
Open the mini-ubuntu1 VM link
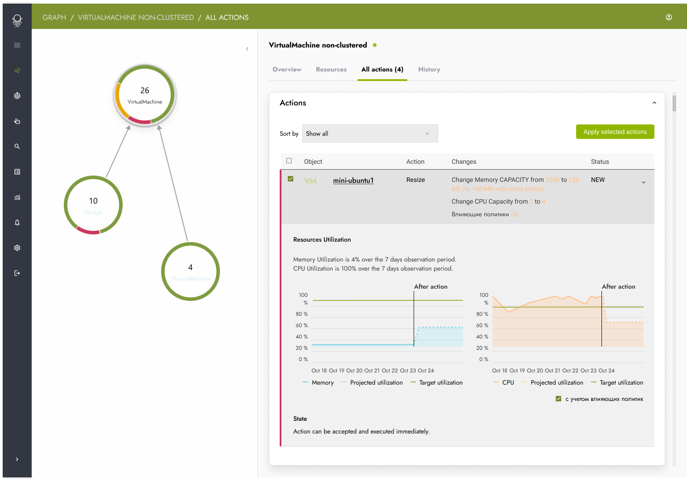pos(353,181)
